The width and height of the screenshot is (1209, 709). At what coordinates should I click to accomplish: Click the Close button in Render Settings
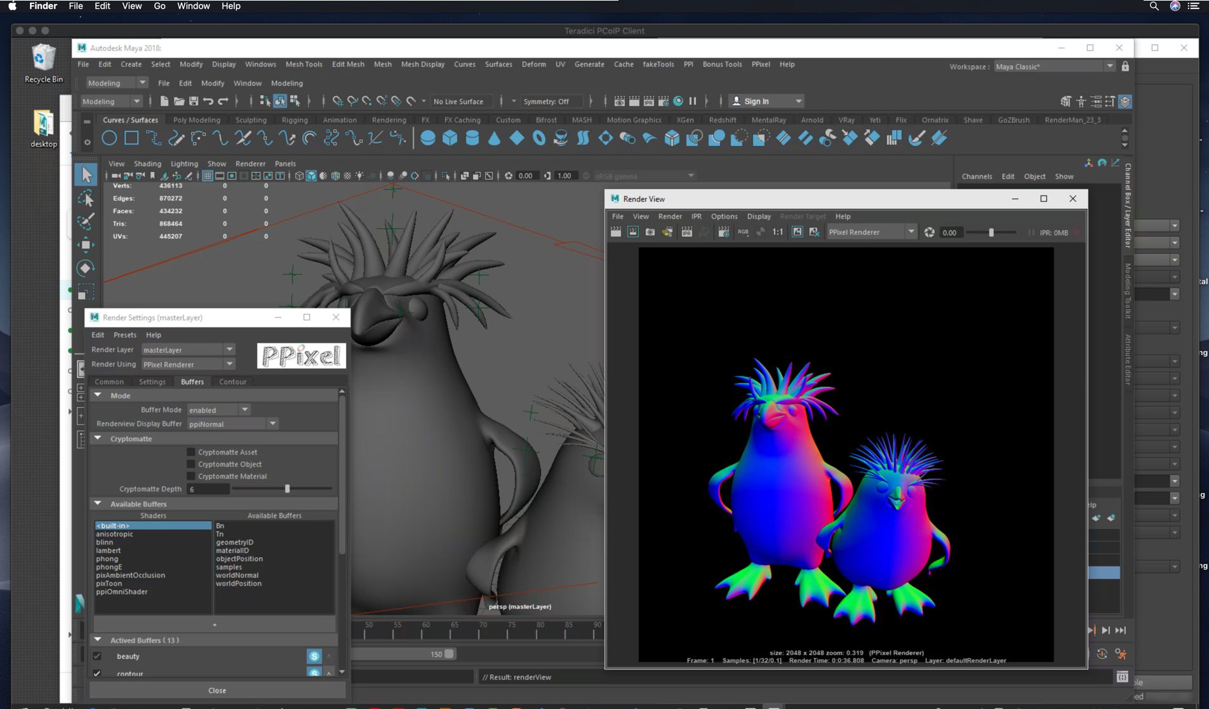click(217, 690)
